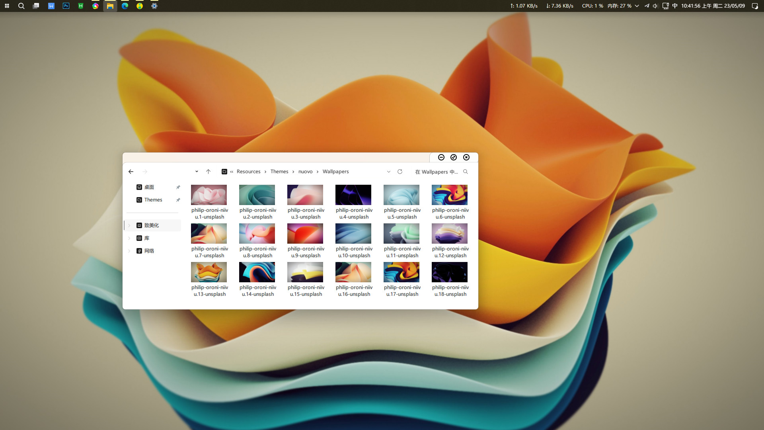Click the Start menu button
Image resolution: width=764 pixels, height=430 pixels.
pyautogui.click(x=6, y=6)
